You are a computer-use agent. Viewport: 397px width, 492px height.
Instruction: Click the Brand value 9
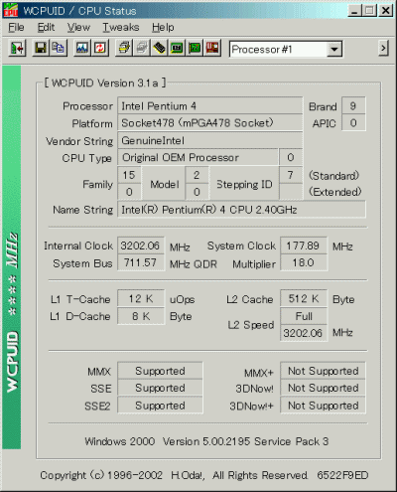click(353, 106)
